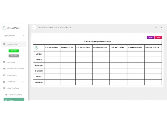The image size is (167, 125).
Task: Select the grey 2023-2024 academic year
Action: click(14, 56)
